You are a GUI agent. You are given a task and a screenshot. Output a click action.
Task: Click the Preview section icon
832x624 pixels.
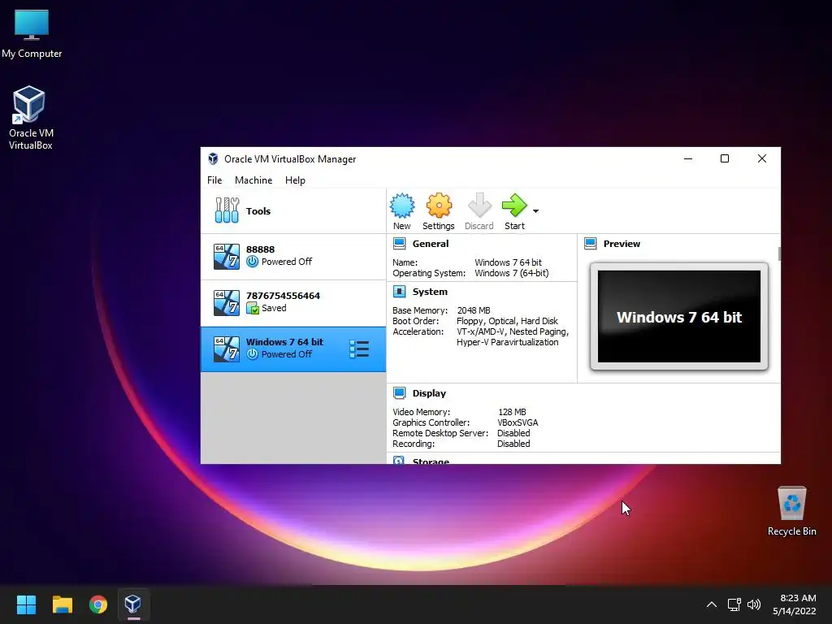(590, 244)
